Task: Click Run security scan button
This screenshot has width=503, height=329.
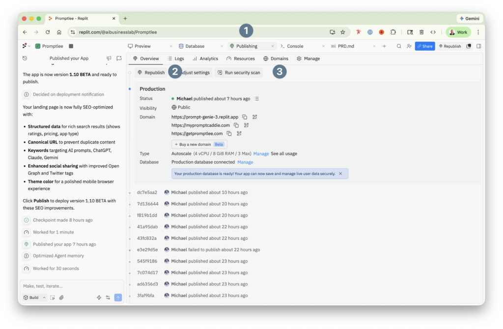Action: [239, 73]
